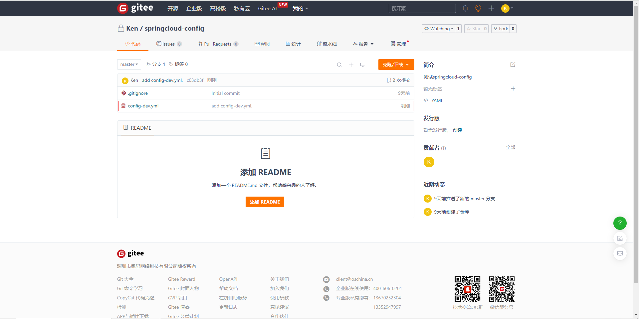Open the Issues tab
This screenshot has width=639, height=319.
pyautogui.click(x=169, y=44)
